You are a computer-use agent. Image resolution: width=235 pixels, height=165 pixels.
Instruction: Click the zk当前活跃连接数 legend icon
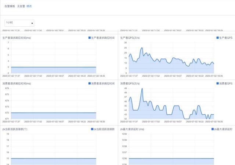click(92, 129)
